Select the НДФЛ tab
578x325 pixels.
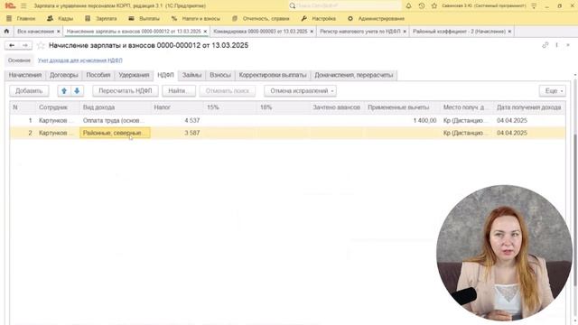165,75
